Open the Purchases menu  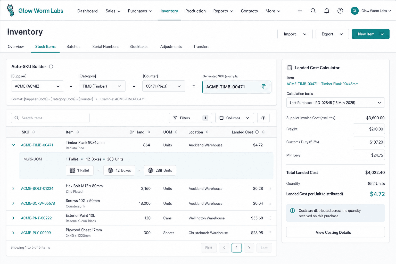pos(140,11)
